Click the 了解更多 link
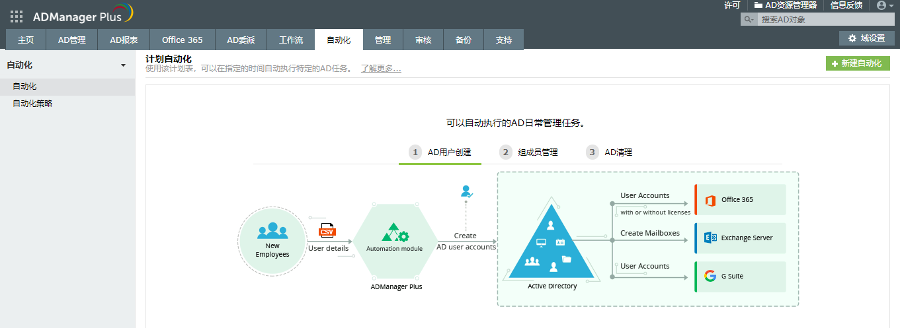Screen dimensions: 900x328 [x=381, y=69]
